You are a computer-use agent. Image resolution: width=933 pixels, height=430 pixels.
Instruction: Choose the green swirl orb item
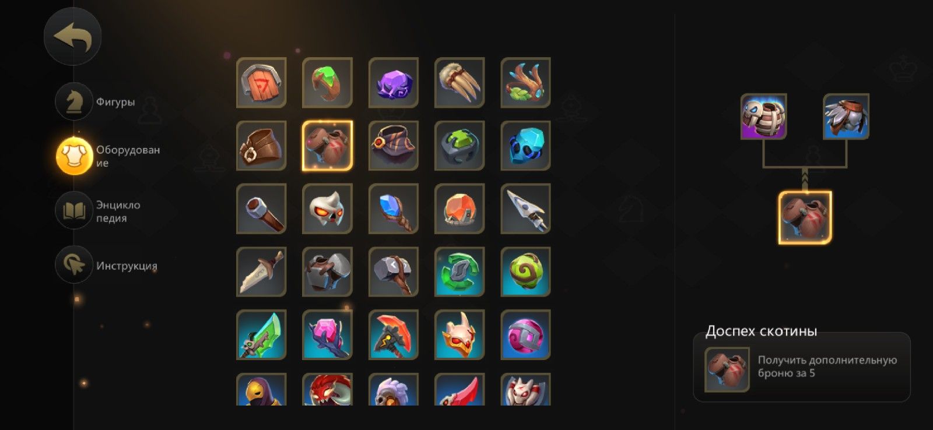tap(525, 272)
